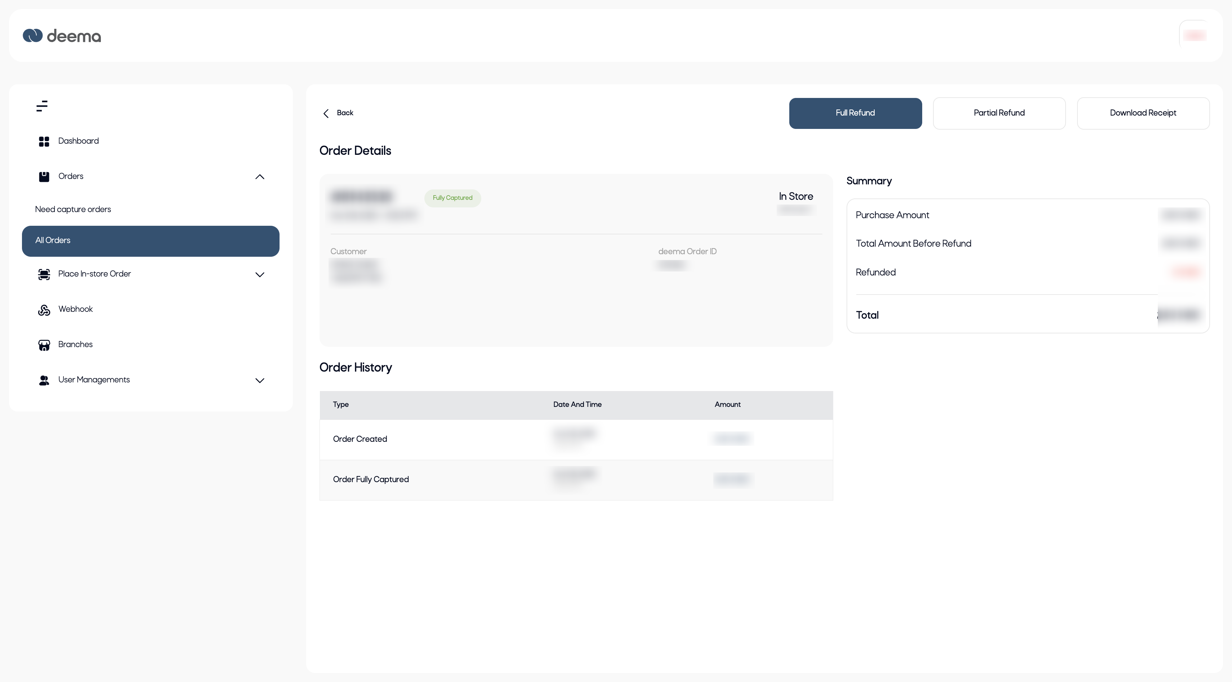Image resolution: width=1232 pixels, height=682 pixels.
Task: Click the Webhook icon
Action: tap(44, 310)
